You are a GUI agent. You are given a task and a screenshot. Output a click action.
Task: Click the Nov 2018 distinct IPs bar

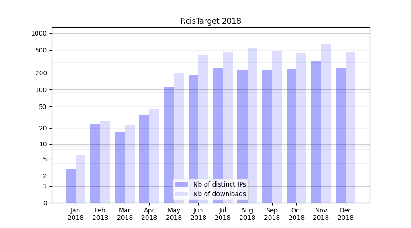click(316, 132)
